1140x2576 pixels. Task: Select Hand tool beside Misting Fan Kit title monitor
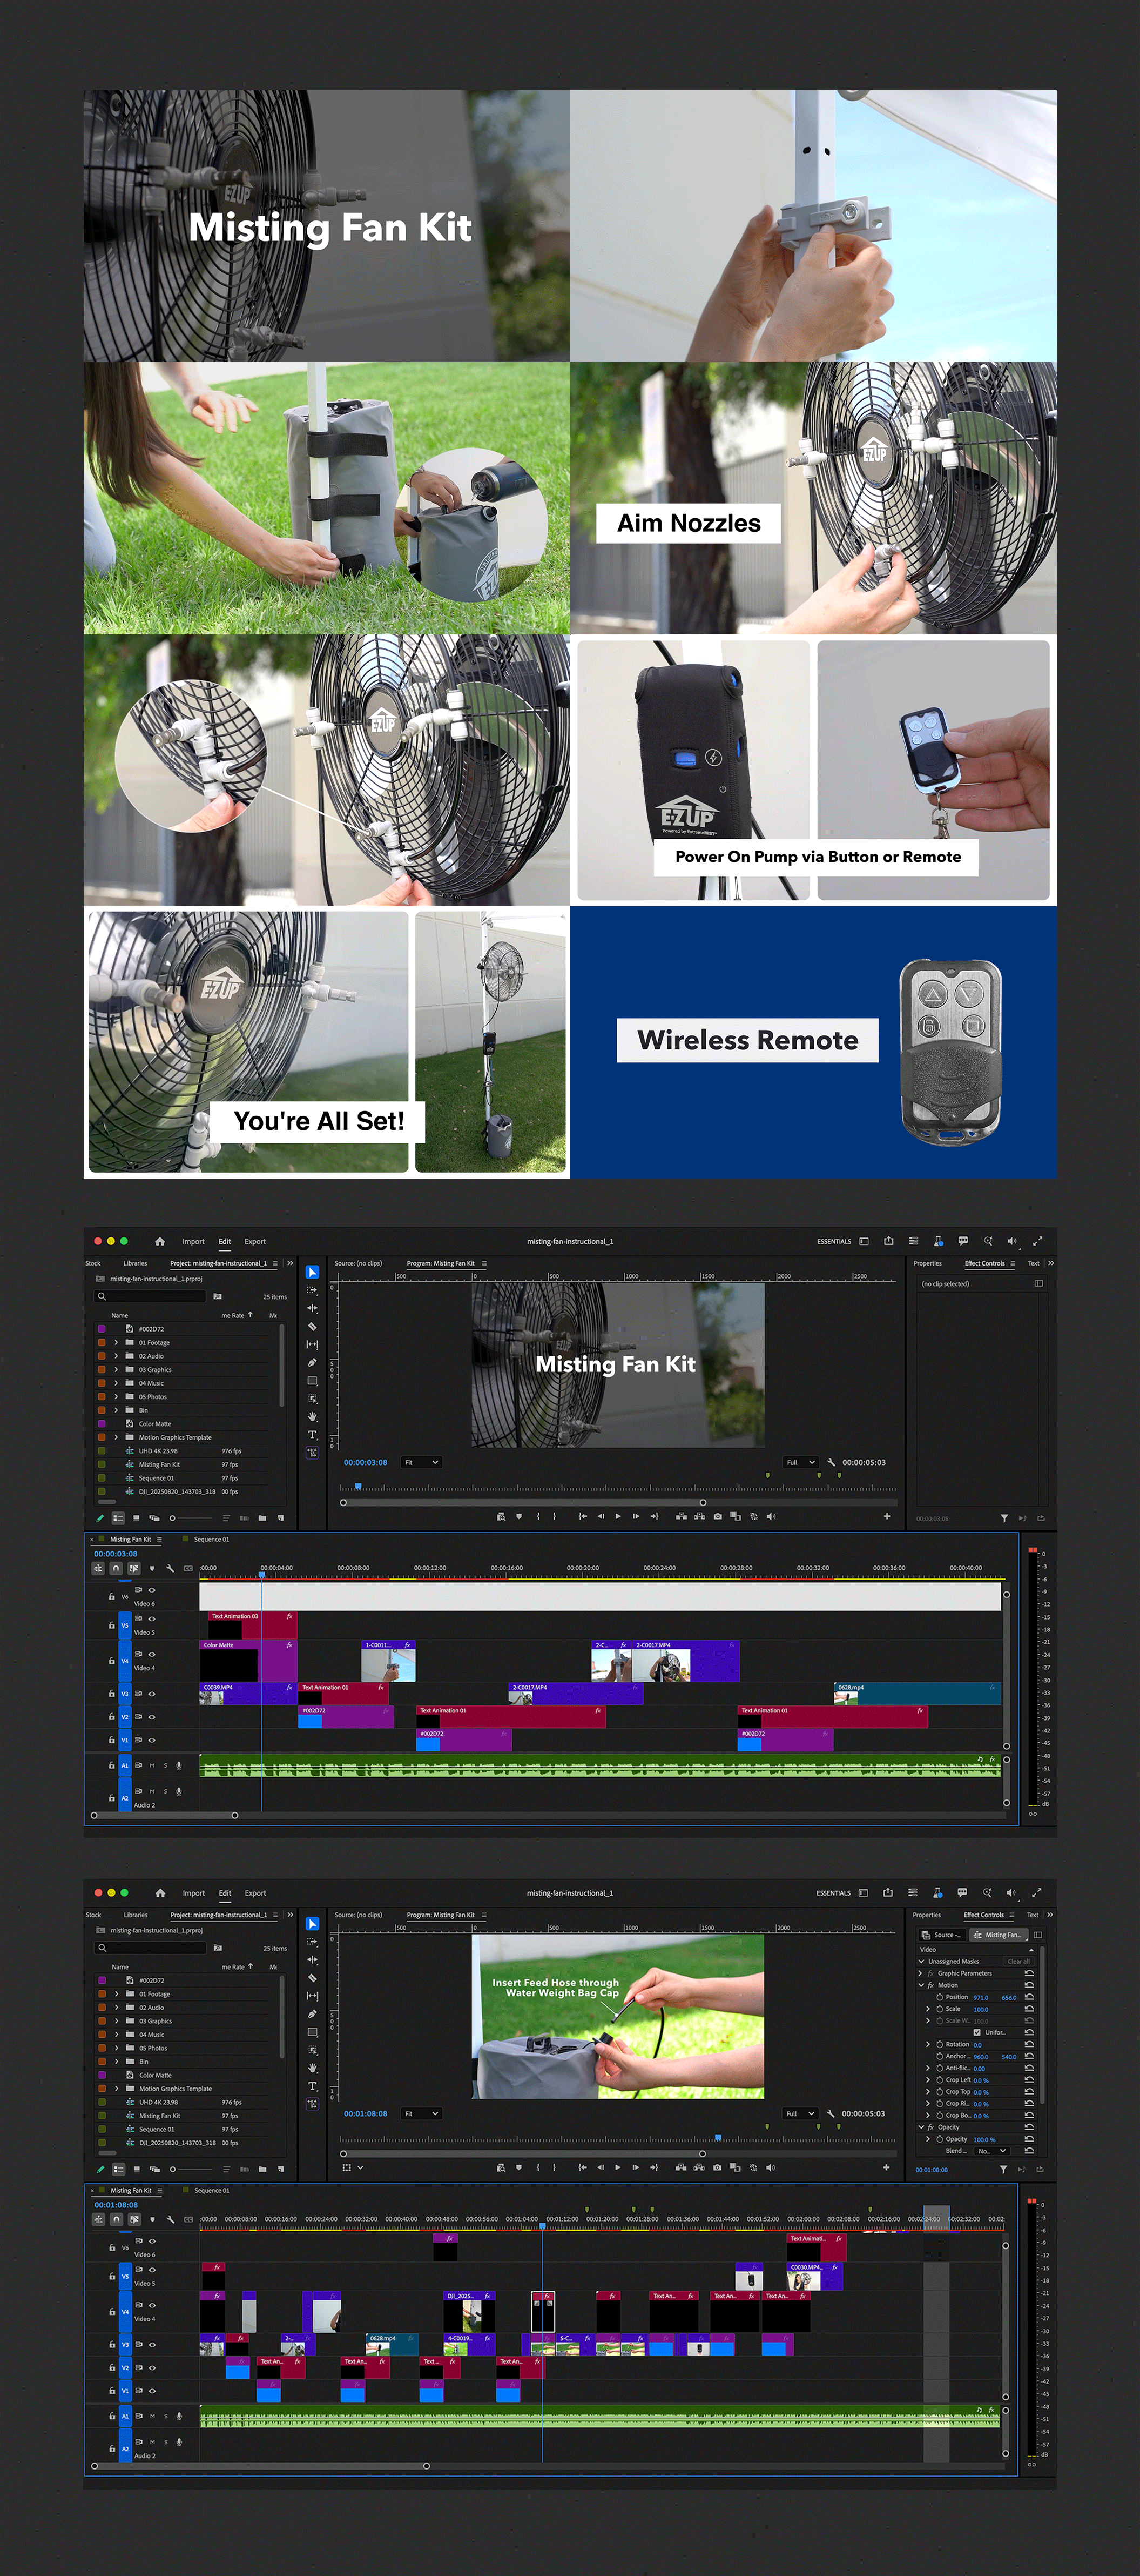[x=312, y=1416]
